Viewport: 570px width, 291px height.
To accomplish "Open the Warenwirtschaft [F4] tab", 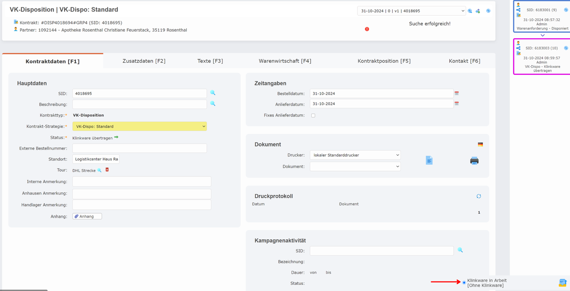I will click(x=285, y=61).
